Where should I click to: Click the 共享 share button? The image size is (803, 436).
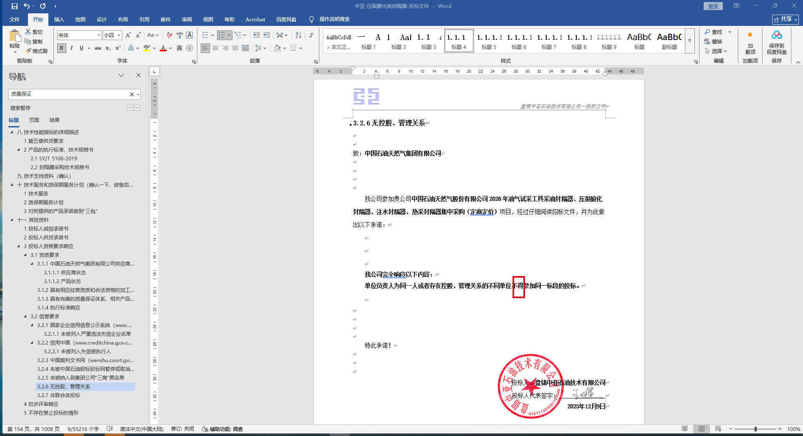tap(785, 19)
